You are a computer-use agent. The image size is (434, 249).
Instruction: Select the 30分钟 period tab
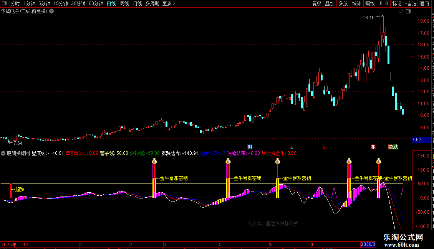point(78,3)
